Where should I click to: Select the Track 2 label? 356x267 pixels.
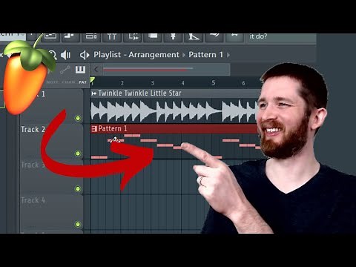(x=33, y=129)
